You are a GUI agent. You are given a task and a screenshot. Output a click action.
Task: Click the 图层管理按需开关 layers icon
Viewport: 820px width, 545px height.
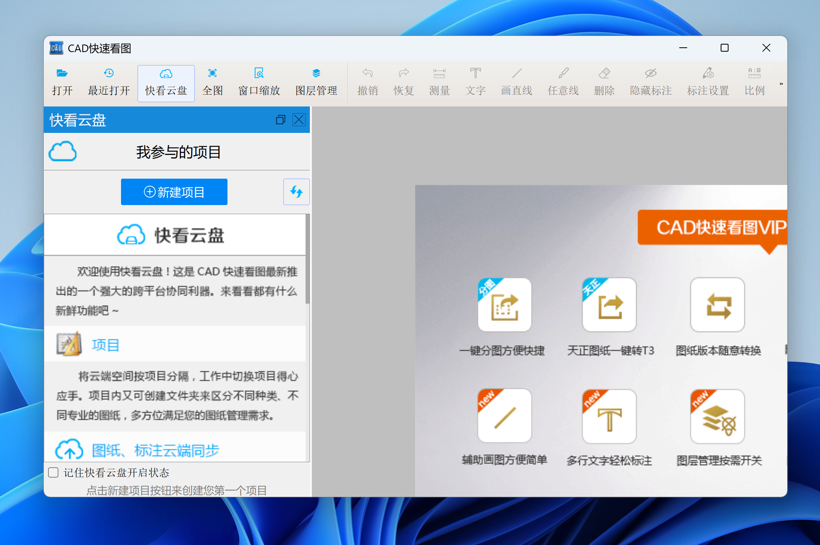[x=717, y=416]
